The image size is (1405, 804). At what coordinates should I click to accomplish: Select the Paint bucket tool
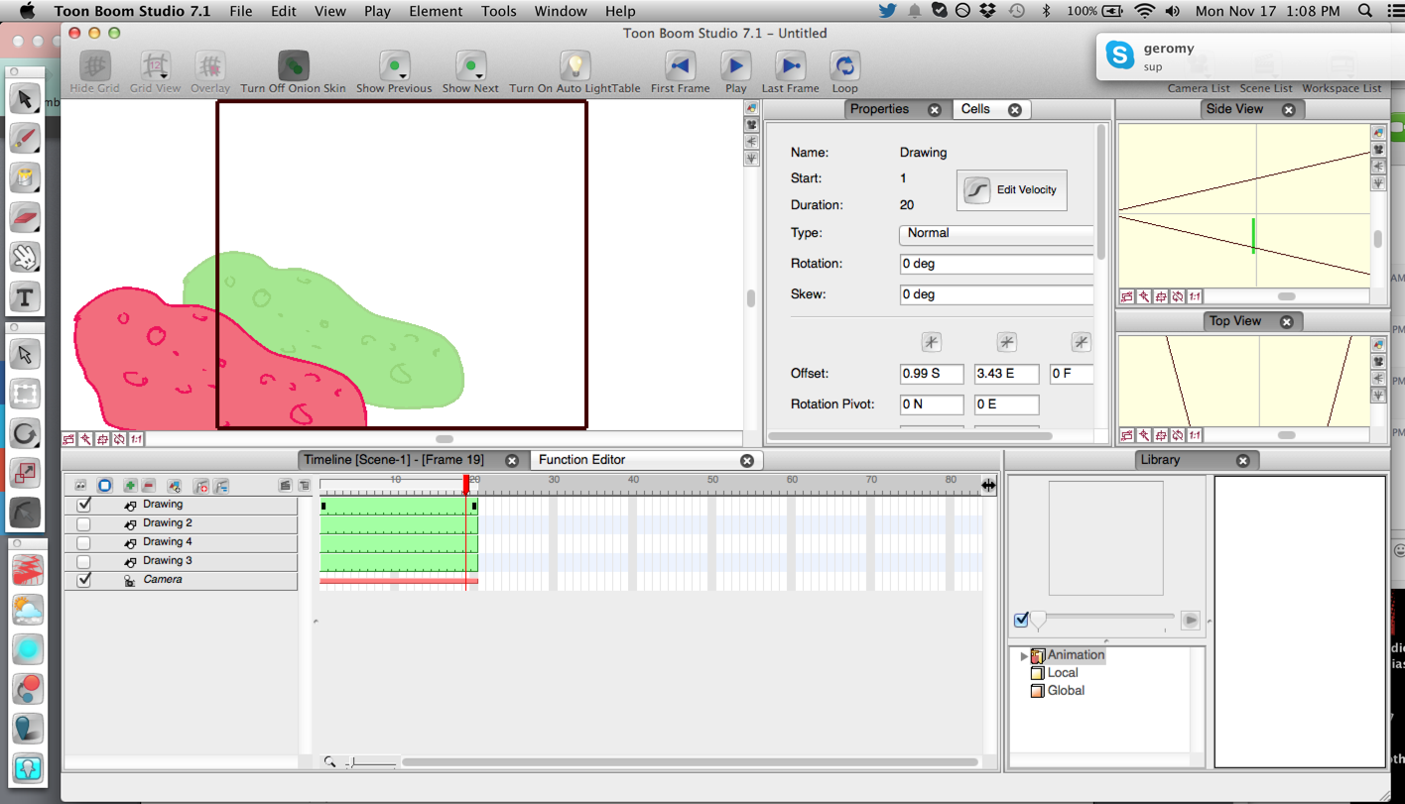pyautogui.click(x=25, y=177)
